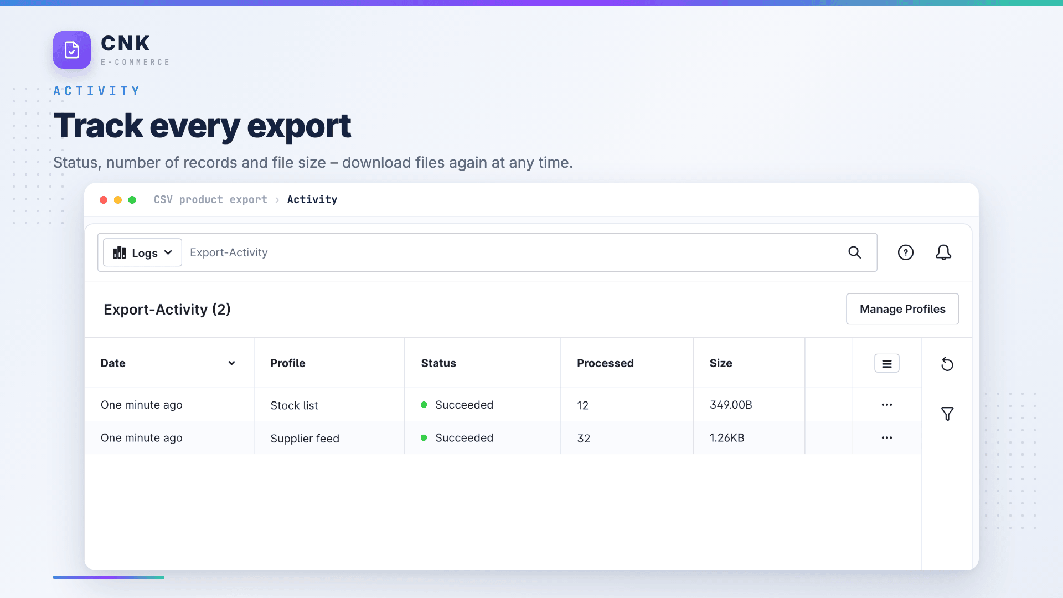Click the Size column header
The height and width of the screenshot is (598, 1063).
[x=721, y=363]
